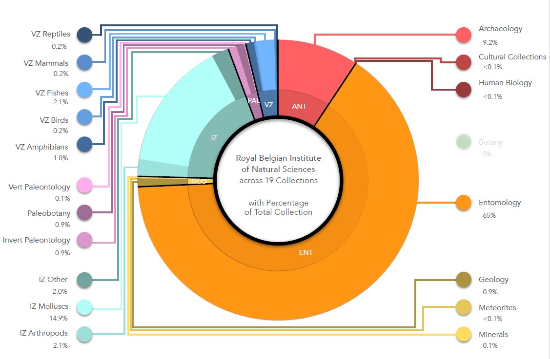Toggle the Meteorites legend marker
The image size is (550, 359).
463,307
